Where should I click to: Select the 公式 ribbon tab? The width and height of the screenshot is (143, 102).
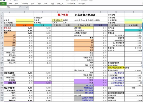tap(33, 4)
